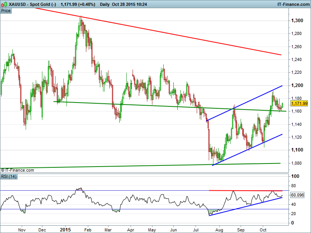
Task: Click the 1,300 price axis label
Action: click(297, 21)
